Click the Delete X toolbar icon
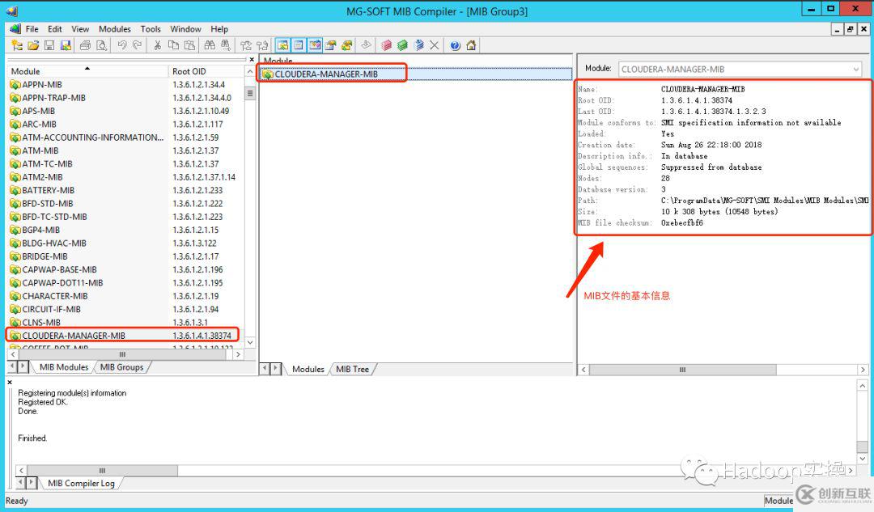The height and width of the screenshot is (512, 874). (435, 45)
